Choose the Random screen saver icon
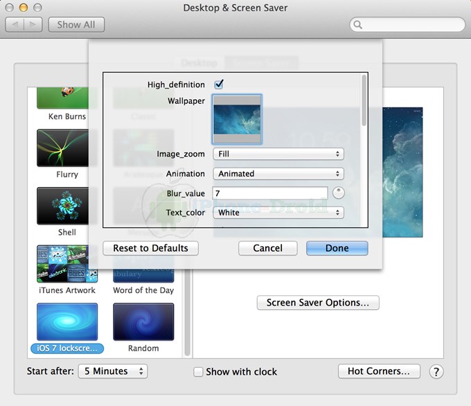The height and width of the screenshot is (406, 471). [143, 321]
